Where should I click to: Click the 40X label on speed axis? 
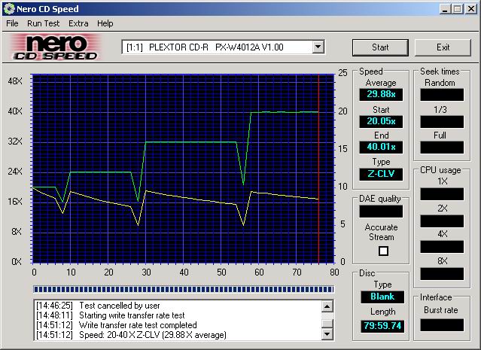(15, 111)
